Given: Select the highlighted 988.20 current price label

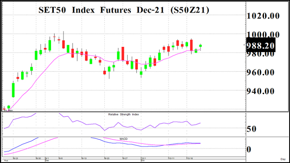Looking at the screenshot, I should click(x=261, y=45).
